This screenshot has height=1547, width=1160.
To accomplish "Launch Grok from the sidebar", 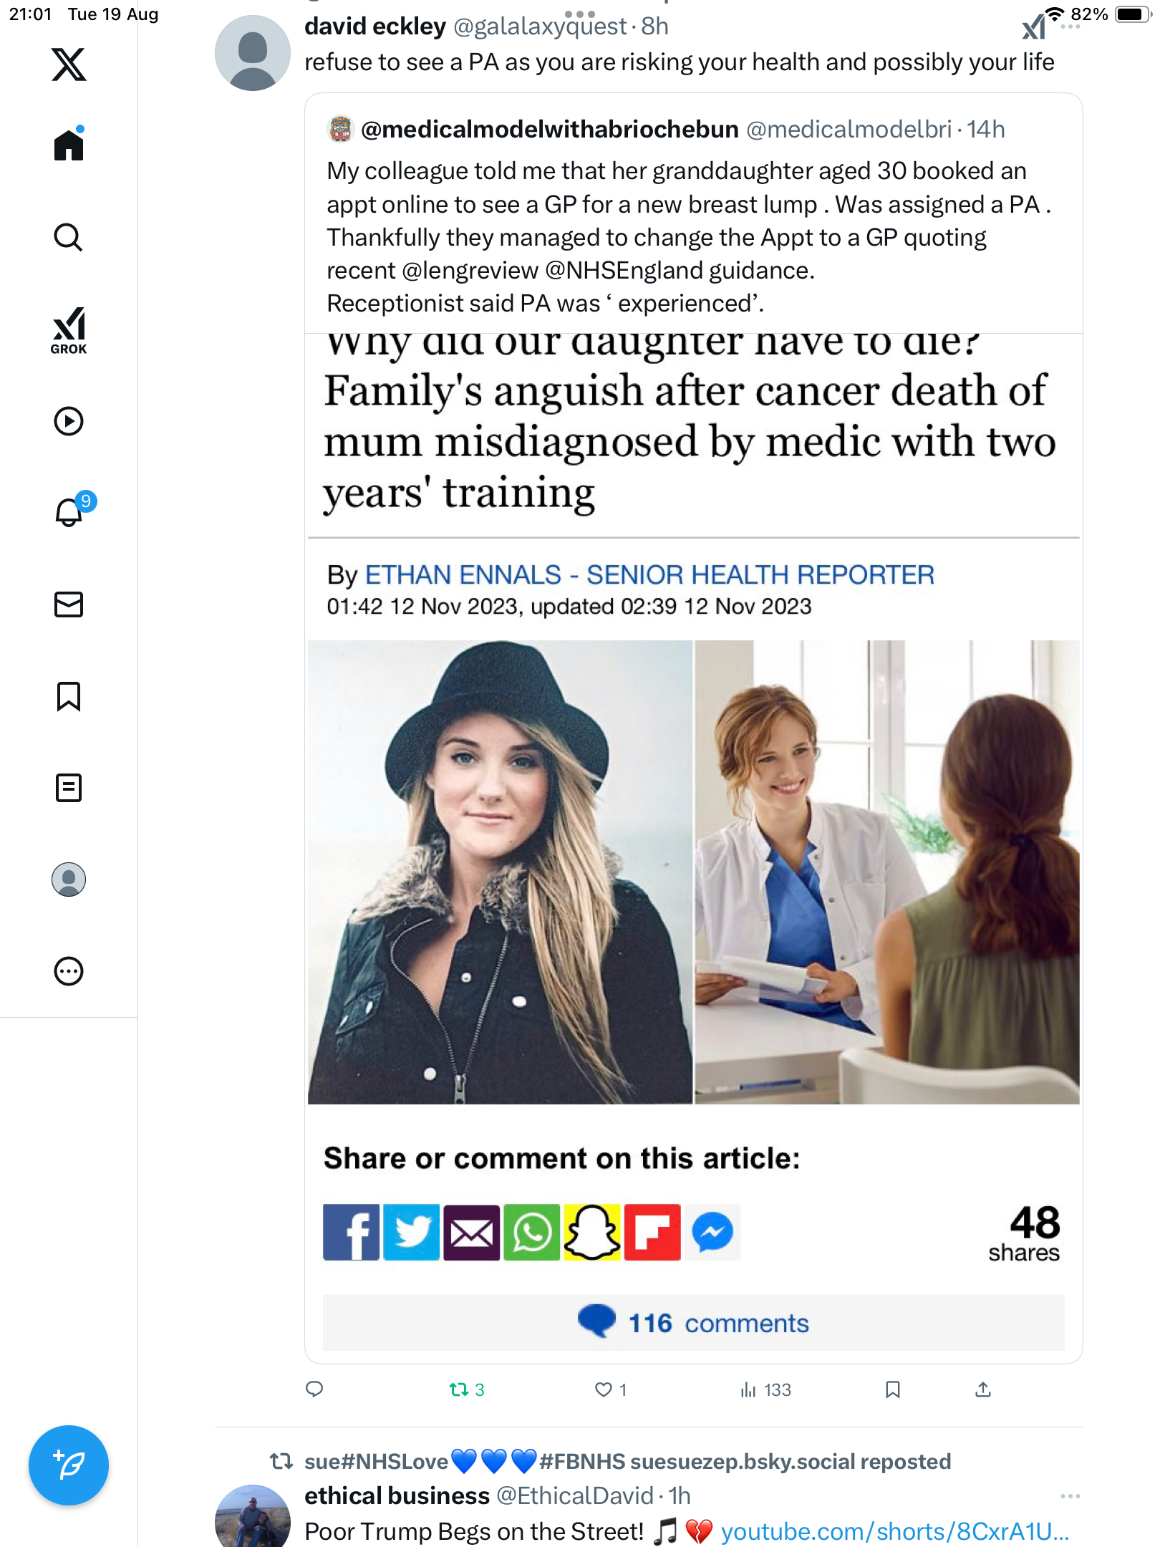I will click(69, 330).
